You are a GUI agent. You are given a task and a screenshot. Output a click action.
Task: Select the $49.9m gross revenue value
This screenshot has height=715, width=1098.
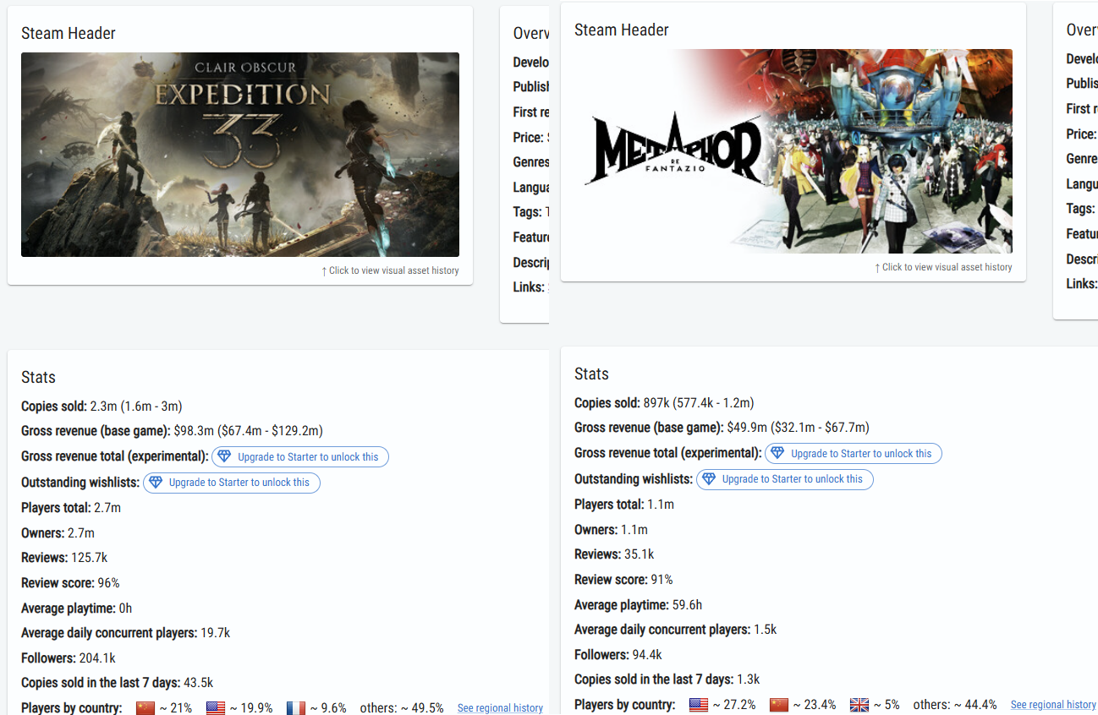pos(748,428)
